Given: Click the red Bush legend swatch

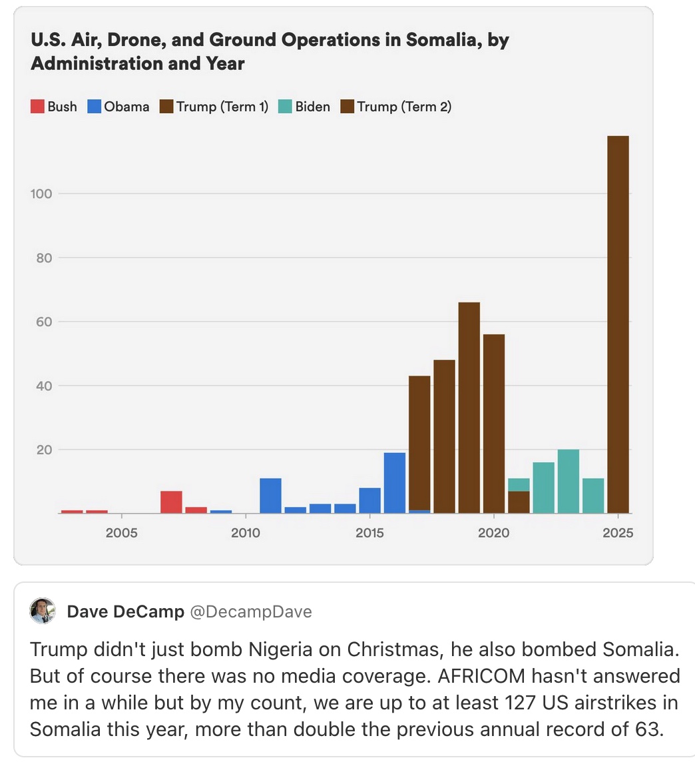Looking at the screenshot, I should point(37,107).
